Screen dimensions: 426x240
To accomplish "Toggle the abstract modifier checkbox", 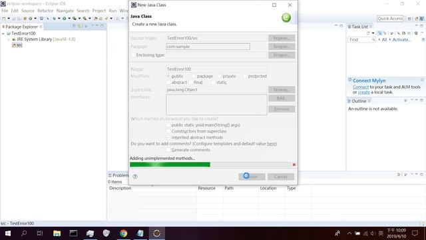I will 168,82.
